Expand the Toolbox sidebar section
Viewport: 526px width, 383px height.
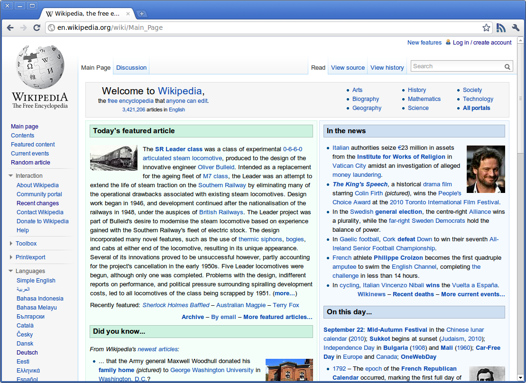[x=26, y=244]
